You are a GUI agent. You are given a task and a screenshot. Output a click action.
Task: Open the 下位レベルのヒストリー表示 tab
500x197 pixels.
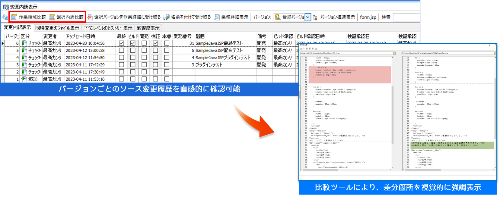point(108,28)
